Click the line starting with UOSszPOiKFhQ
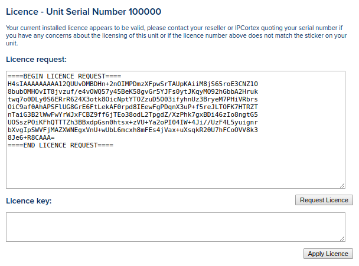Viewport: 359px width, 266px height. point(133,122)
